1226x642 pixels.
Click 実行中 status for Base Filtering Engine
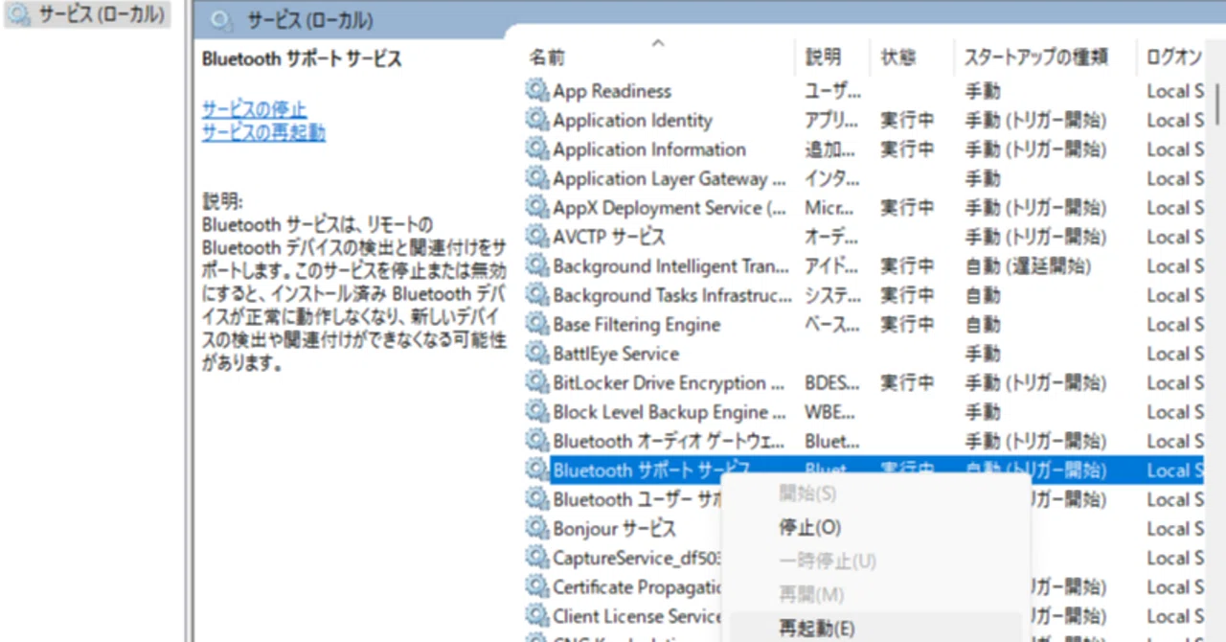pyautogui.click(x=907, y=325)
